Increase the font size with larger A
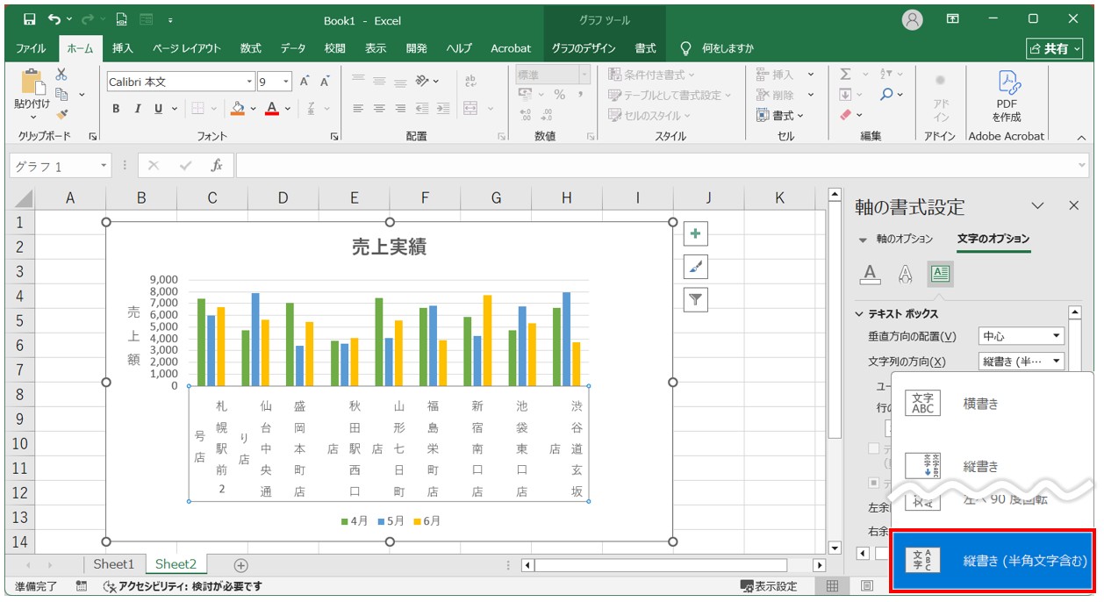The width and height of the screenshot is (1104, 602). click(305, 82)
